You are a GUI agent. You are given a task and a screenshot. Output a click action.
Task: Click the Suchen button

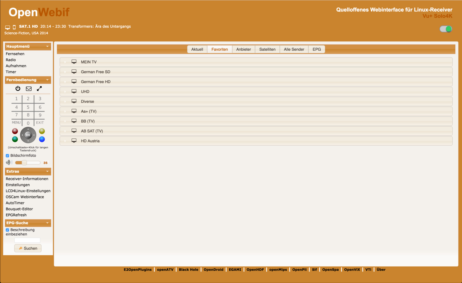click(28, 248)
